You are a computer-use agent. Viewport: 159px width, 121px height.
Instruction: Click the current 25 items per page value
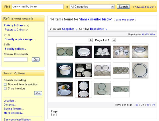coord(143,105)
